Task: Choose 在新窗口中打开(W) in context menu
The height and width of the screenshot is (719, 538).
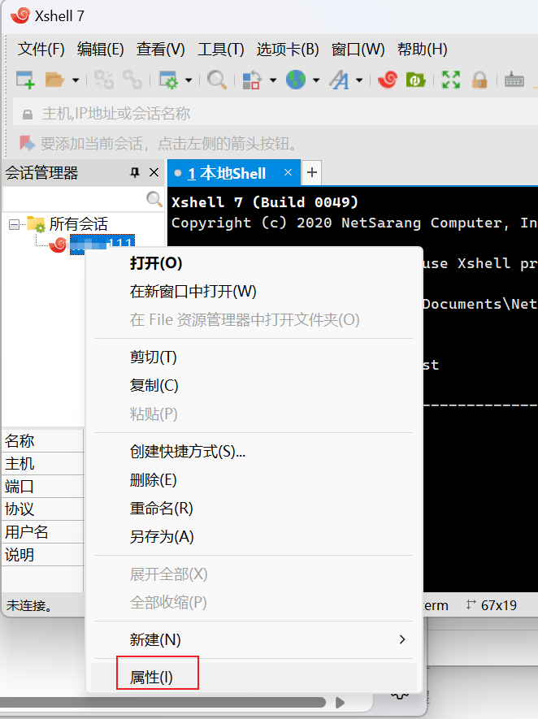Action: [x=254, y=292]
